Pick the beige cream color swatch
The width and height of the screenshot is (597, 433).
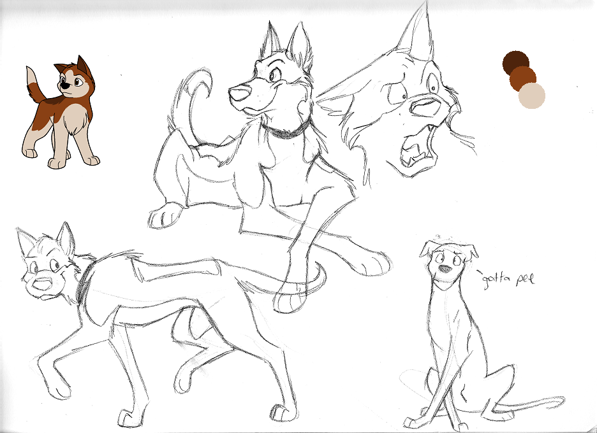click(x=532, y=96)
